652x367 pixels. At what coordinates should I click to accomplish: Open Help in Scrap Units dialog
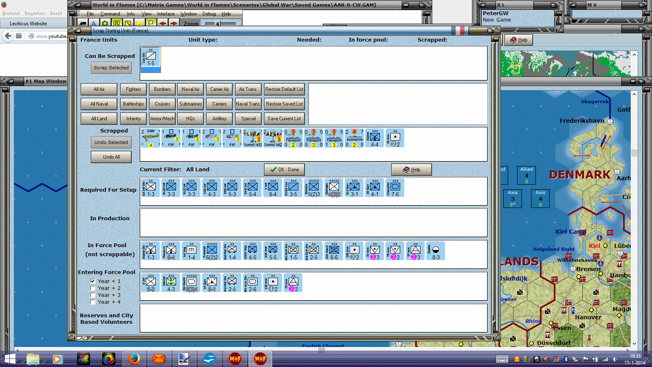click(x=412, y=170)
